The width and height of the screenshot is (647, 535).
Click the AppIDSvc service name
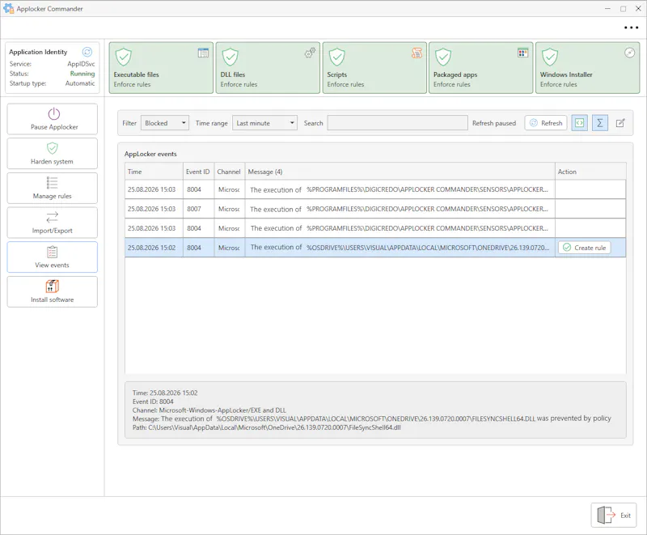click(x=82, y=64)
